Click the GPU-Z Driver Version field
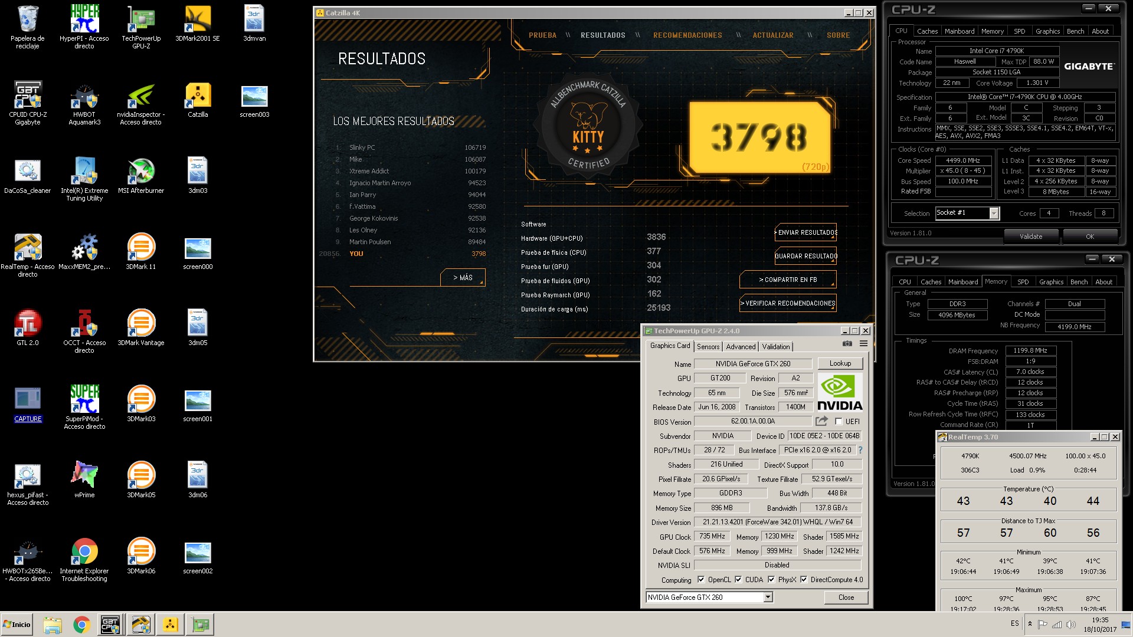This screenshot has width=1133, height=637. click(x=777, y=522)
